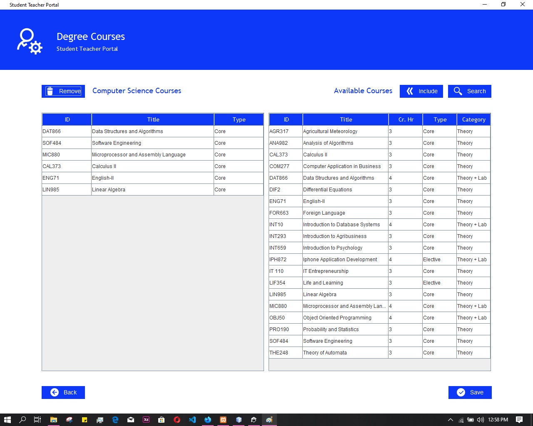
Task: Select 'Life and Learning' elective row
Action: (380, 283)
